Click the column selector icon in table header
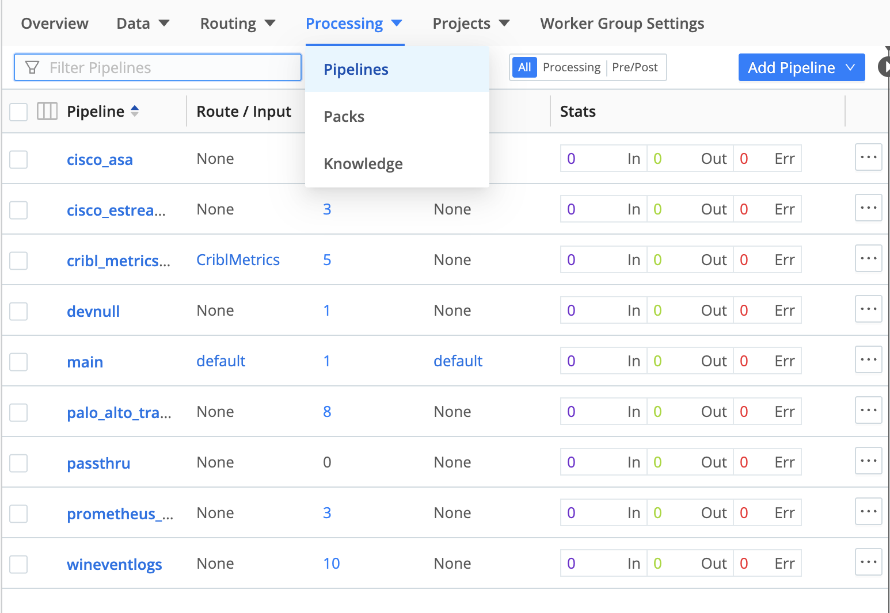The width and height of the screenshot is (890, 613). (47, 110)
